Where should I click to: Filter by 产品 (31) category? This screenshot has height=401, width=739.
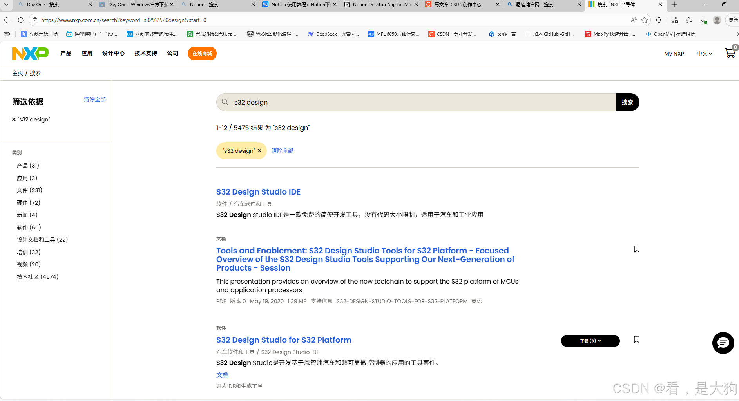click(28, 166)
